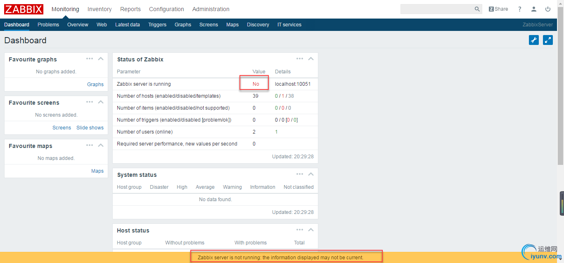Open the Favourite maps three-dot menu

pyautogui.click(x=90, y=145)
